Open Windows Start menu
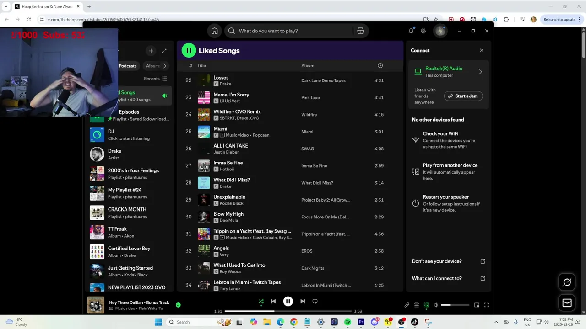 [158, 322]
